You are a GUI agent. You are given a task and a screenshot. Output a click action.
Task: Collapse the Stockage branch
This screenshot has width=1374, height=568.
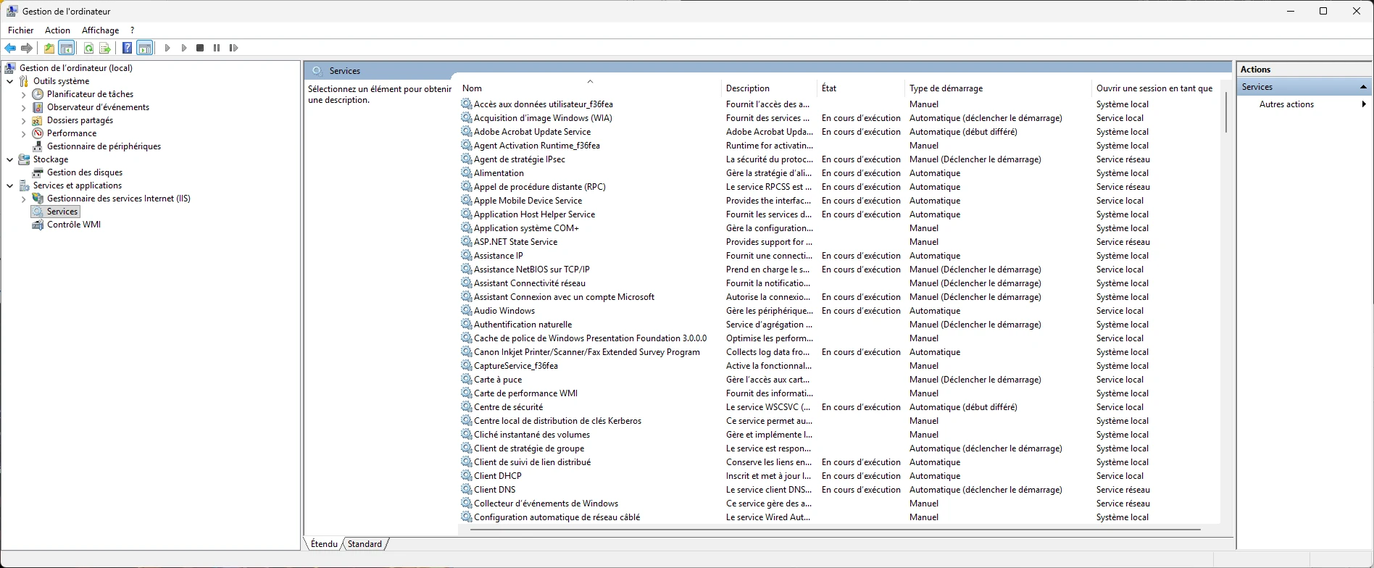tap(10, 159)
